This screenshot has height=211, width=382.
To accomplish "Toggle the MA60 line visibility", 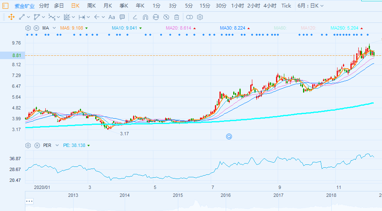I will [280, 28].
